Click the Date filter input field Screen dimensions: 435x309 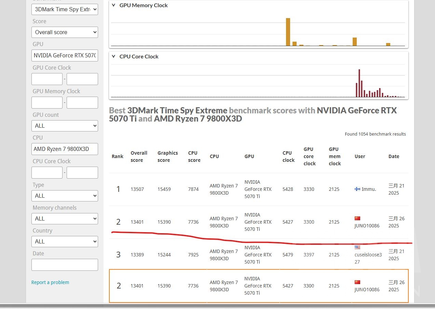point(65,265)
